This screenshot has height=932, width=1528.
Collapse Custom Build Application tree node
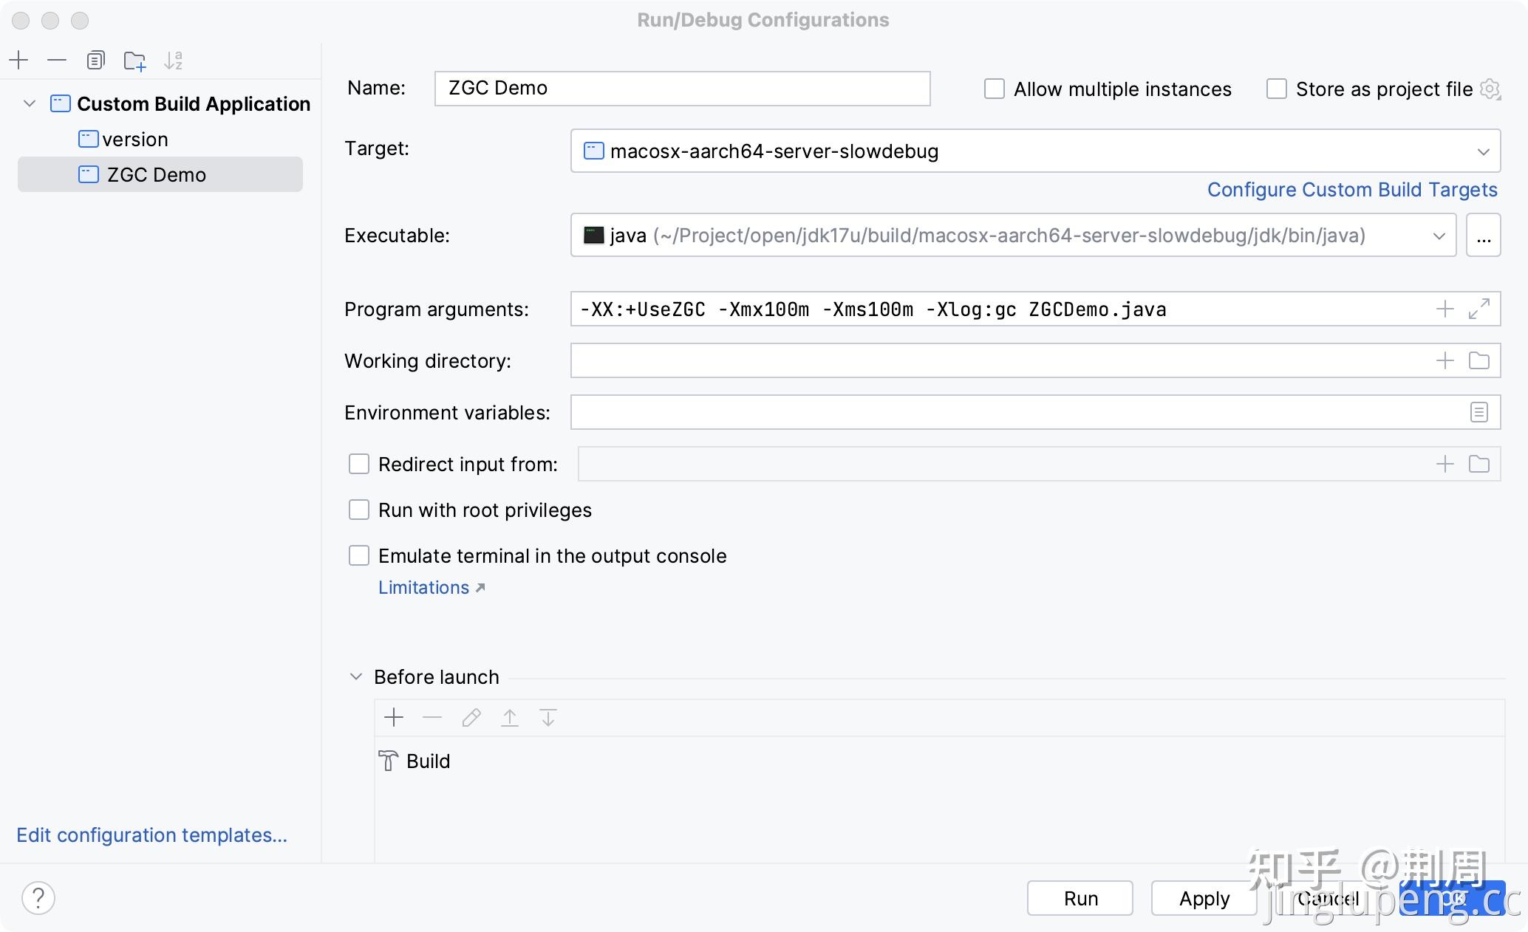(30, 103)
